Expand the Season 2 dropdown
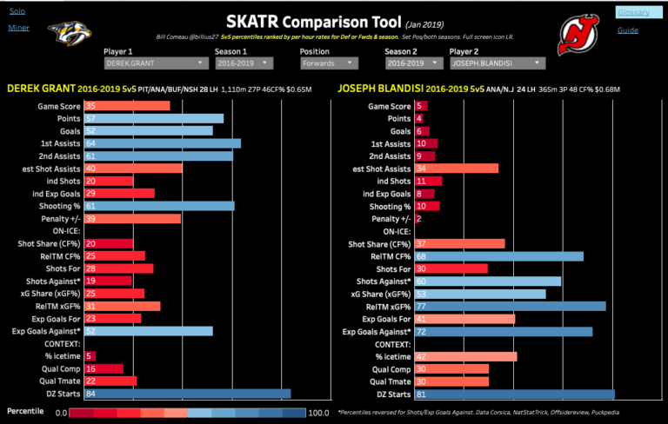This screenshot has height=424, width=668. pos(411,63)
